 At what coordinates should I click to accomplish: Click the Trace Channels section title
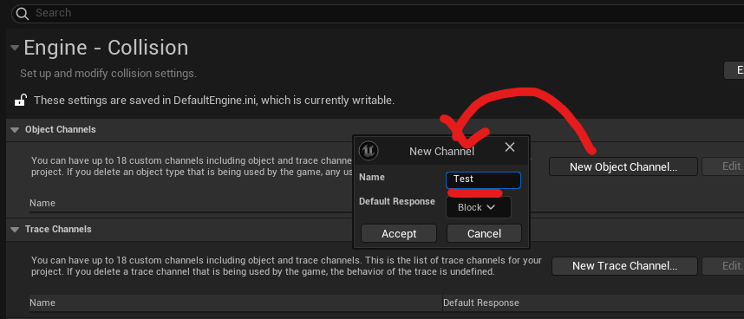click(58, 229)
